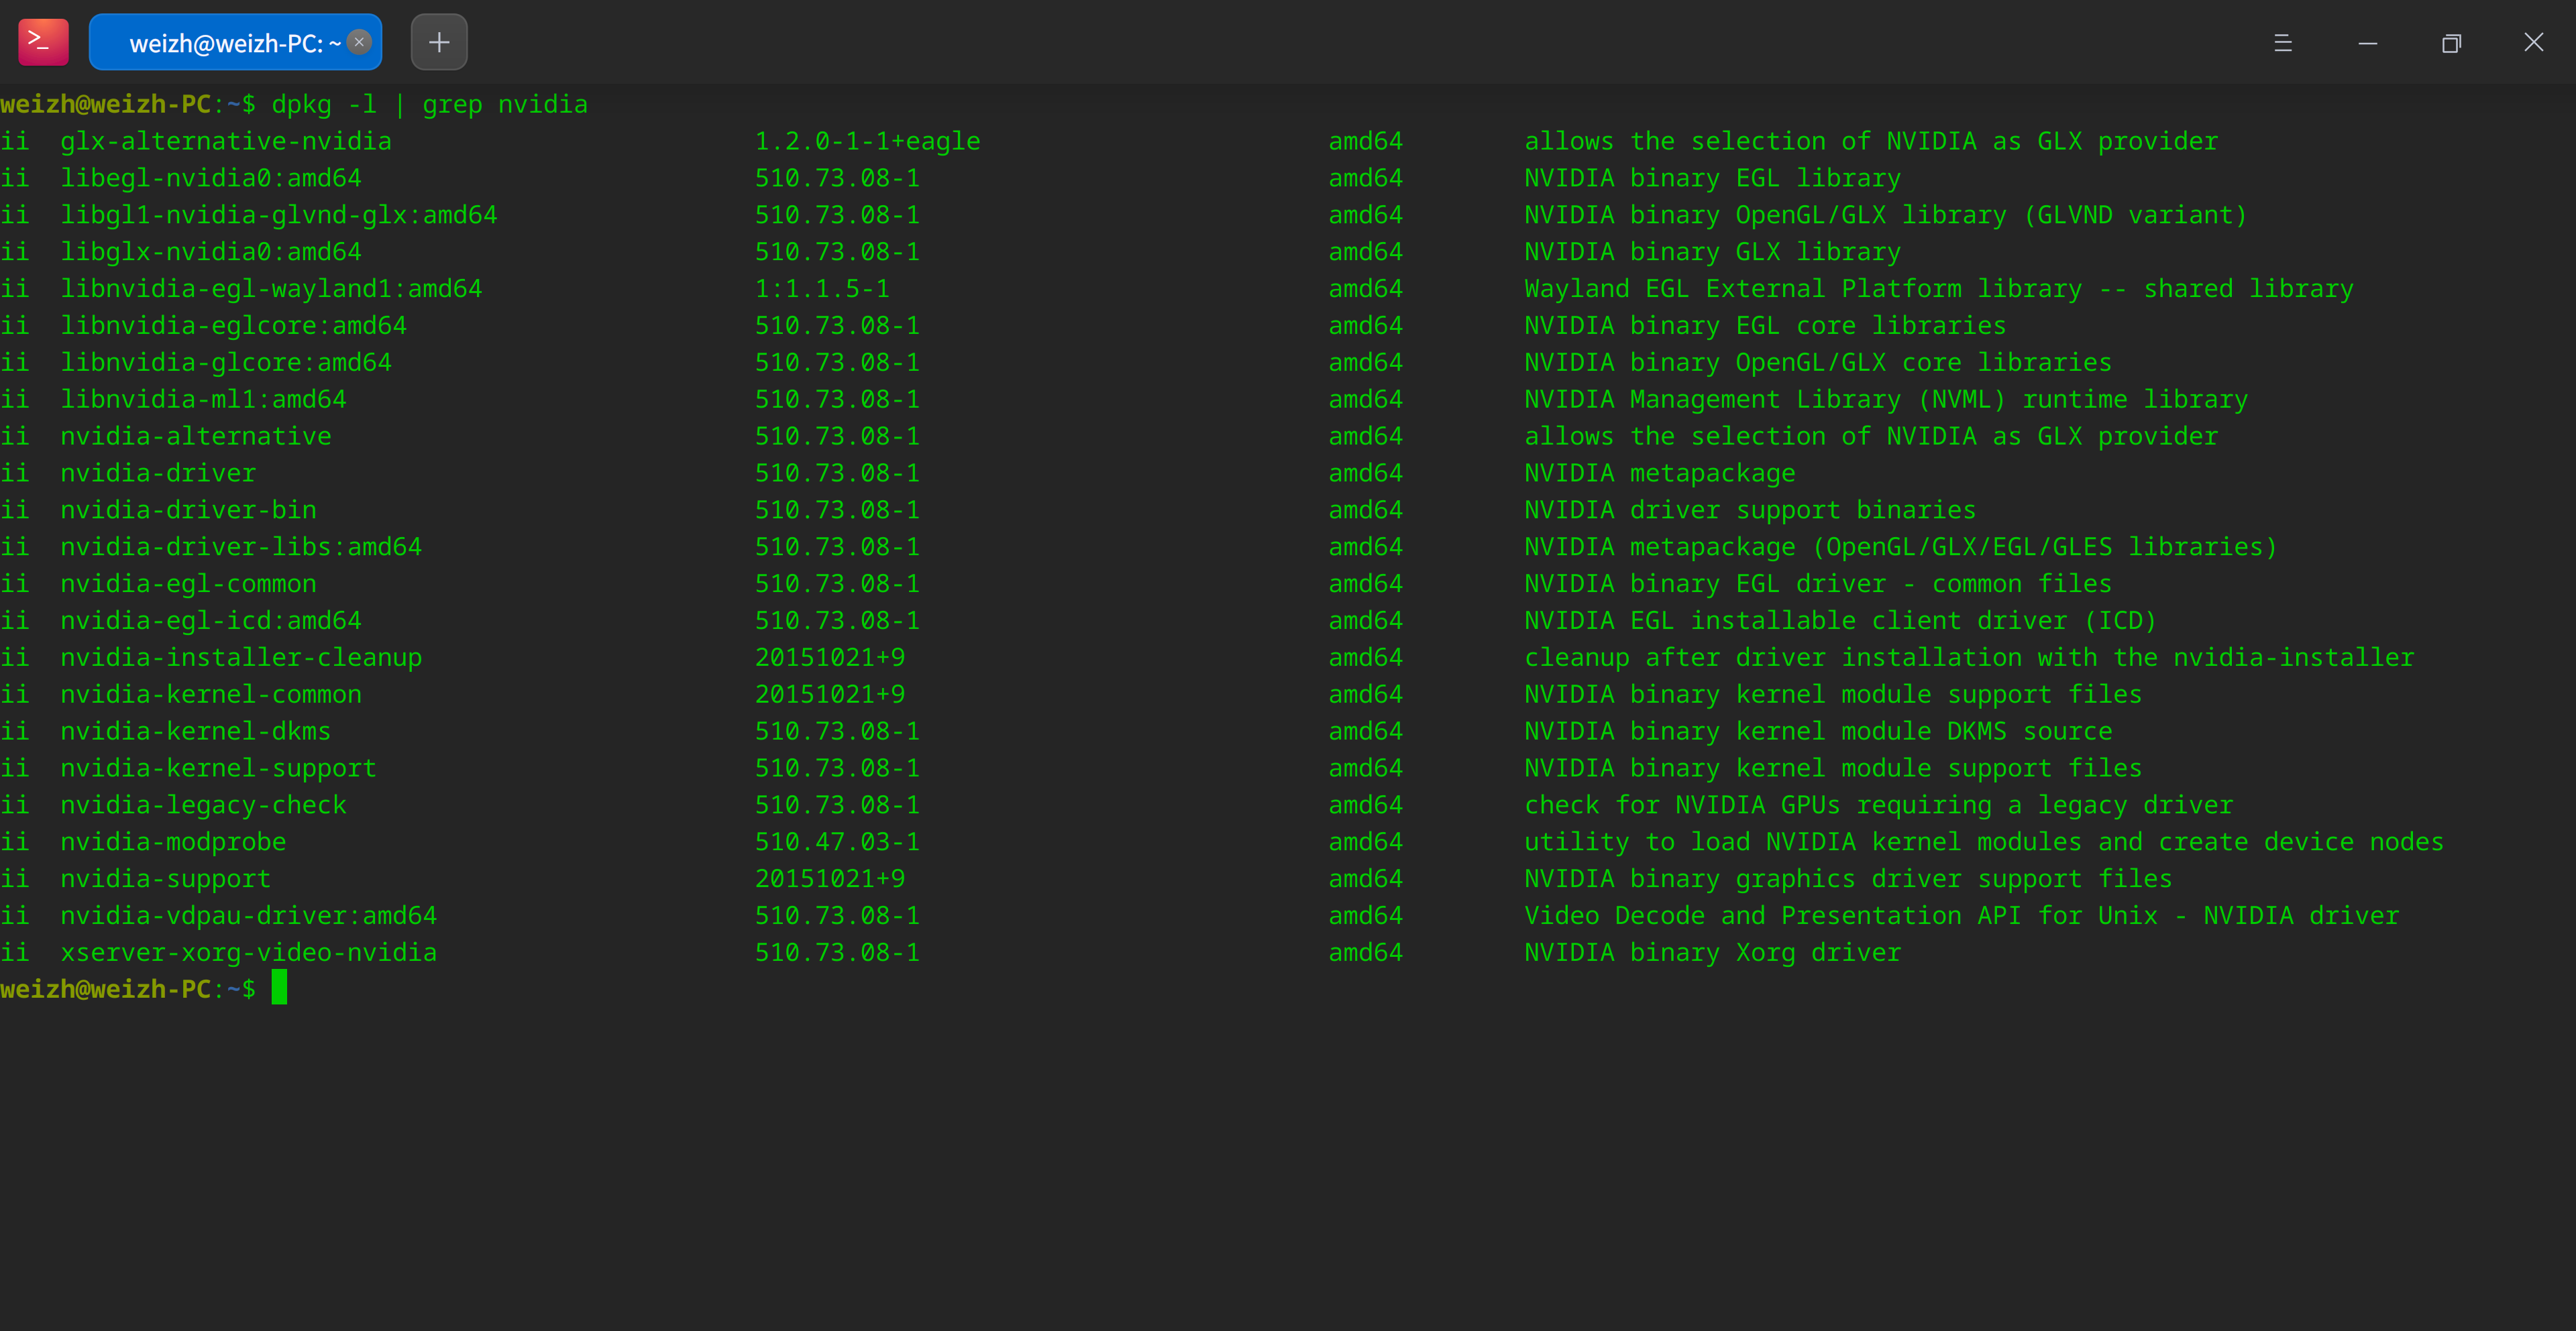Click the 20151021+9 version of nvidia-support
Screen dimensions: 2576x1331
[829, 877]
